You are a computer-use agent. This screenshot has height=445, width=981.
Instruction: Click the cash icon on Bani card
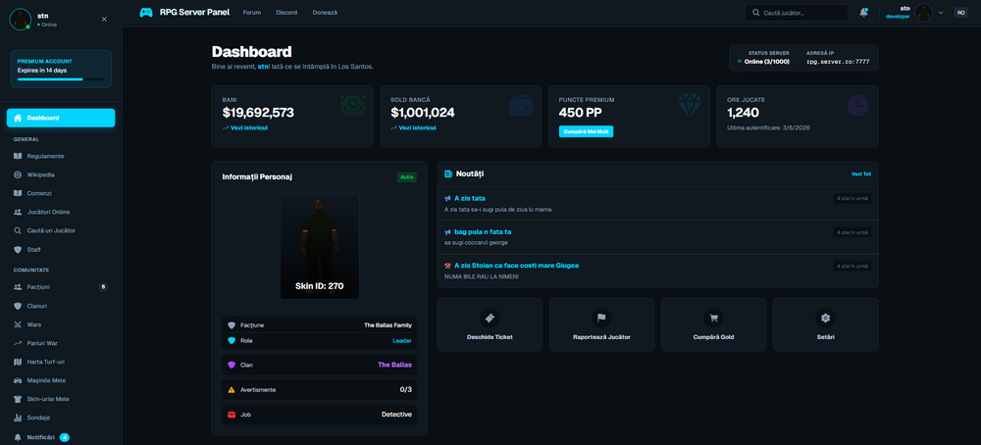click(x=353, y=105)
